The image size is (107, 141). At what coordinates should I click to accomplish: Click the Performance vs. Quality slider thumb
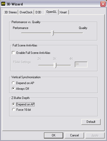pos(52,33)
